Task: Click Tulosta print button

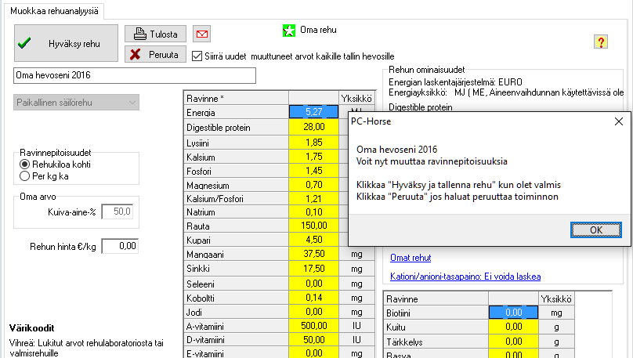Action: [156, 34]
